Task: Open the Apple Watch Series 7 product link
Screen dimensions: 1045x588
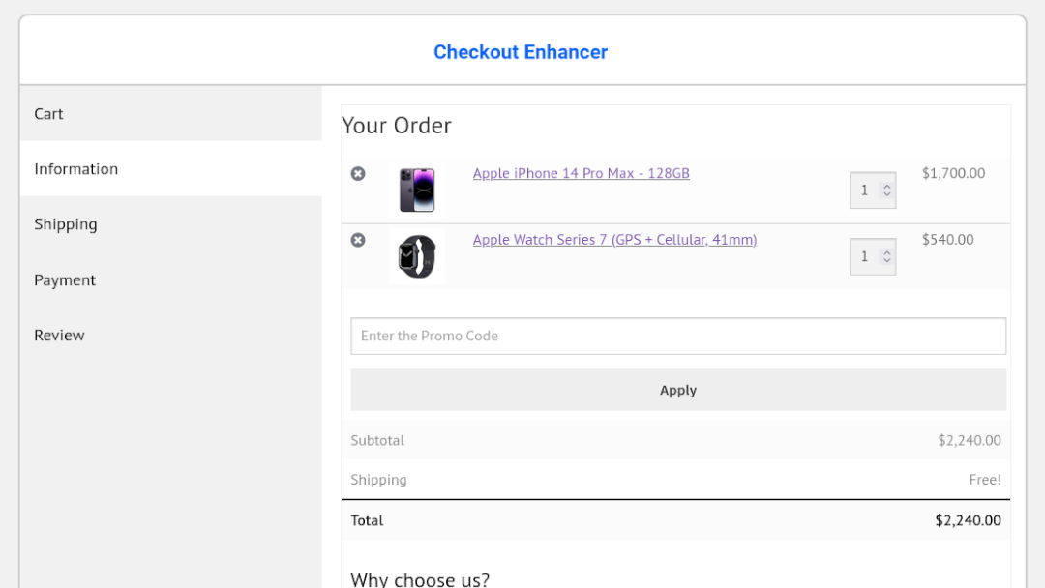Action: click(x=614, y=239)
